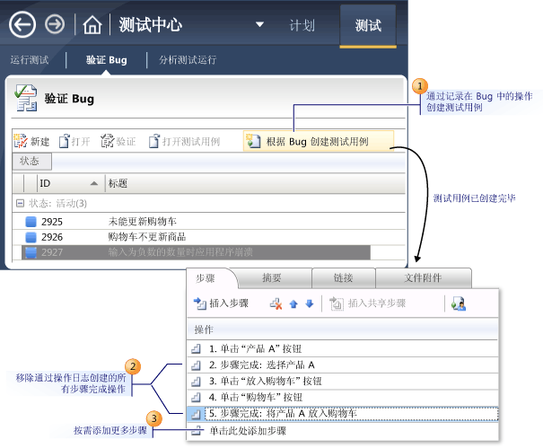Screen dimensions: 543x448
Task: Select bug row 2925 未能更新购物车
Action: [208, 222]
